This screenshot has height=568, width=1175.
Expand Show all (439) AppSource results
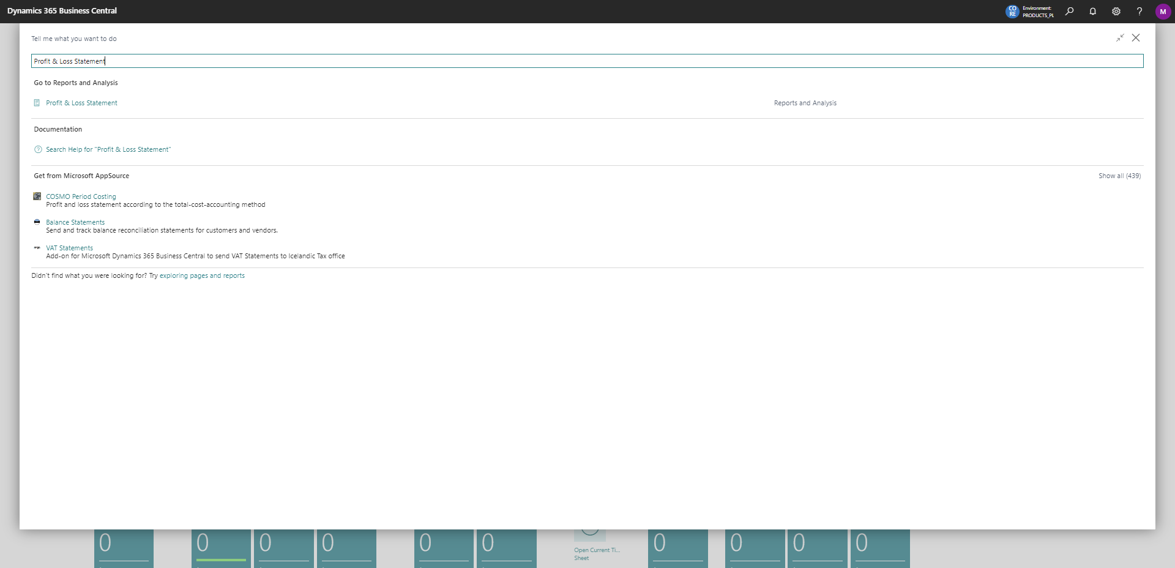tap(1119, 176)
